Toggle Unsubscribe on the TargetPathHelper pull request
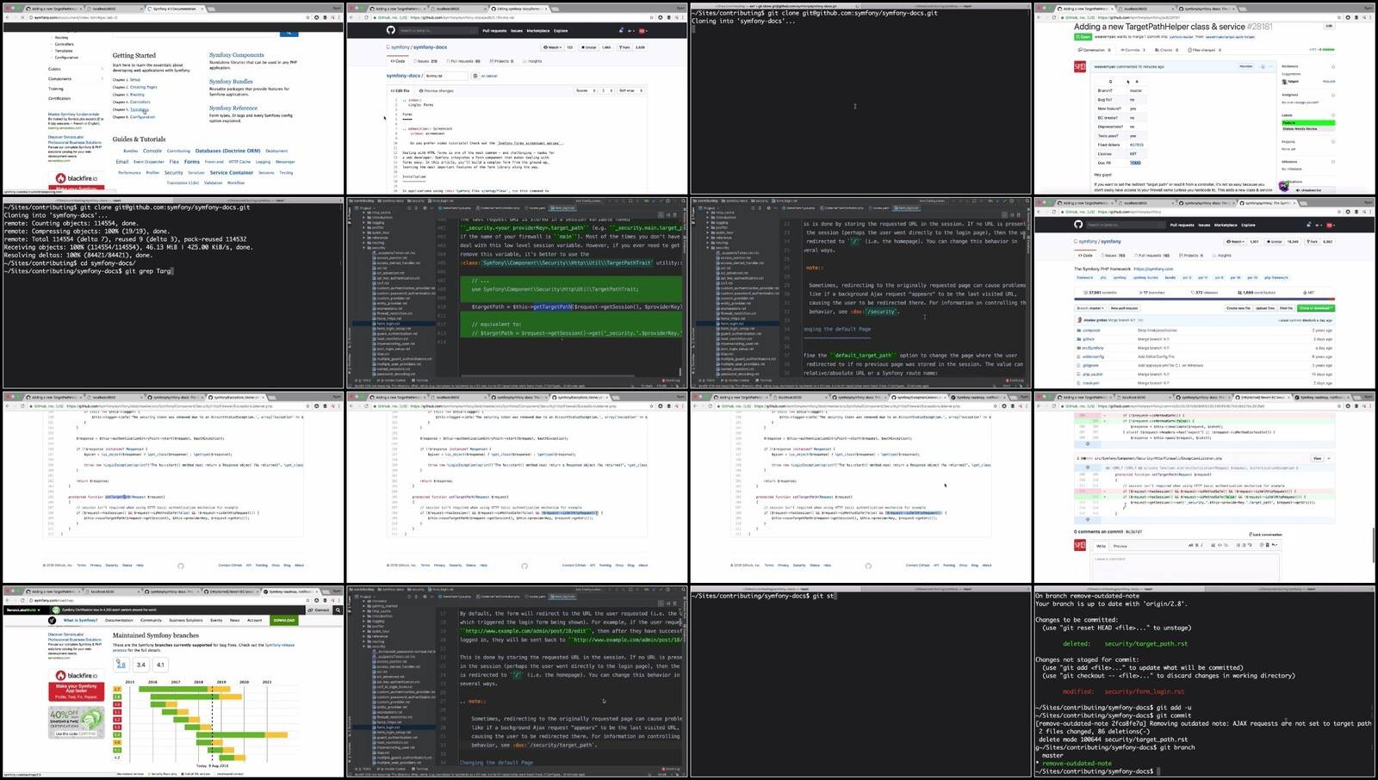The height and width of the screenshot is (780, 1378). coord(1311,189)
